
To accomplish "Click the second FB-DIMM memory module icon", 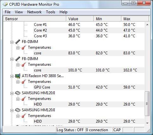I will coord(18,59).
